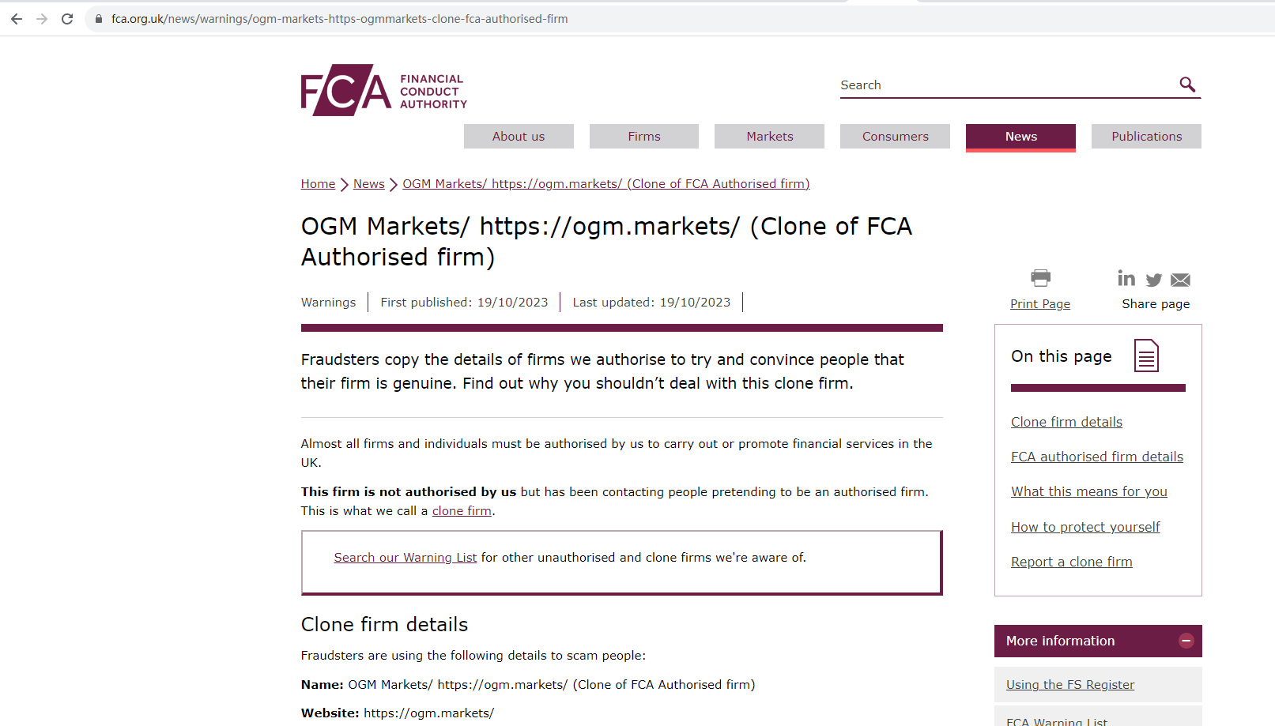This screenshot has width=1275, height=726.
Task: Click the Home breadcrumb link
Action: click(318, 184)
